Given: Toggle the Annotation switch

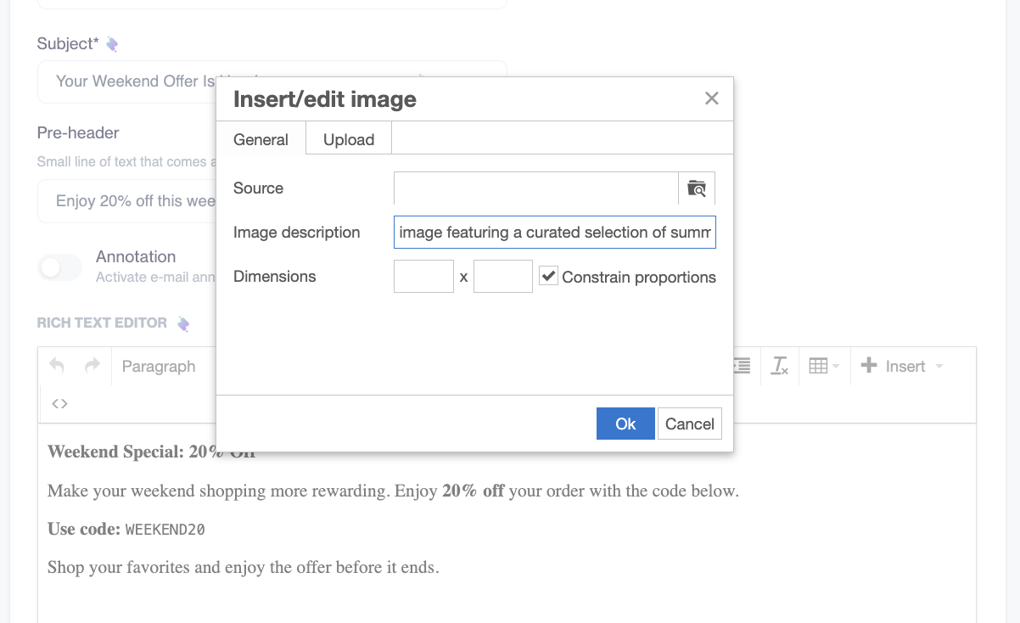Looking at the screenshot, I should tap(60, 267).
